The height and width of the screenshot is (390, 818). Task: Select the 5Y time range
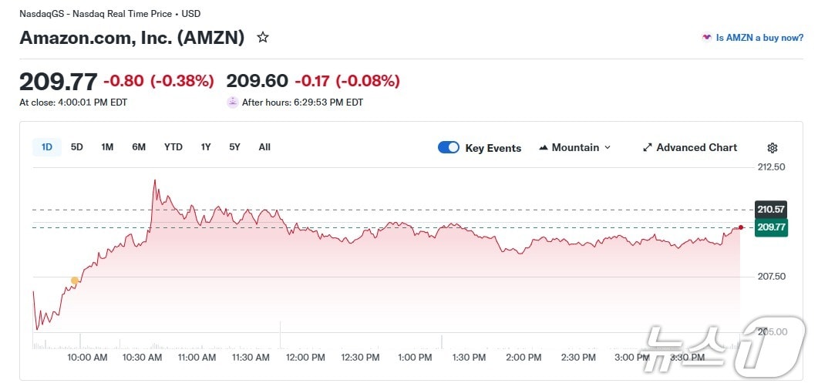(234, 146)
